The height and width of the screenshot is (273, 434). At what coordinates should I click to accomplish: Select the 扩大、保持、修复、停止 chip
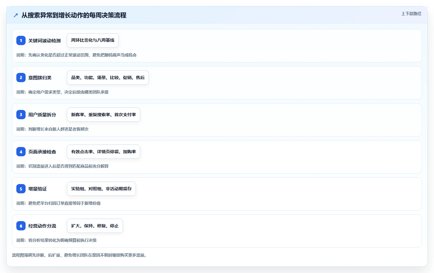(95, 226)
